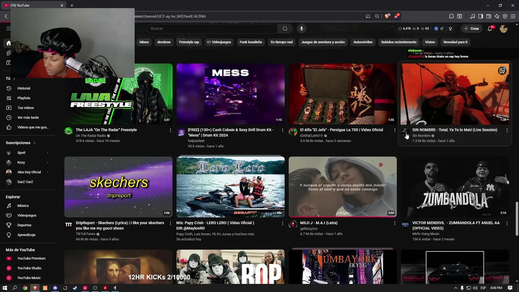Open options menu for El Alfa video
Viewport: 519px width, 292px height.
395,130
